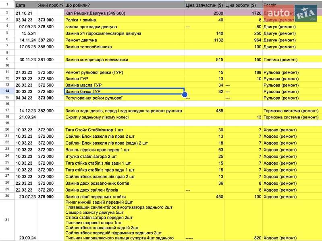Select the 'Заміна компресора вневматики' cell
The width and height of the screenshot is (322, 241).
[124, 59]
